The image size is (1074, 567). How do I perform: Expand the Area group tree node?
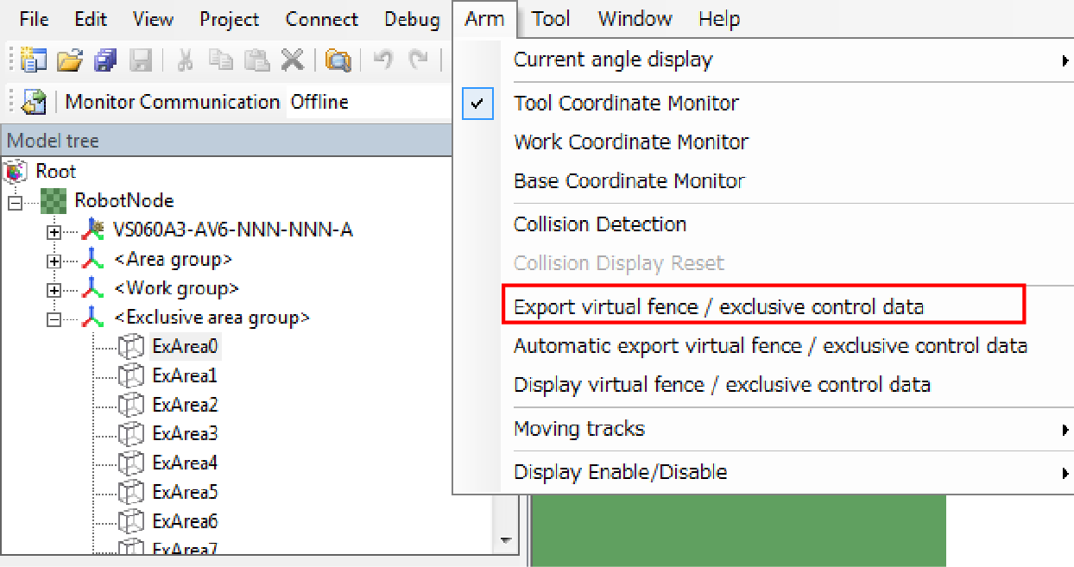click(x=54, y=261)
